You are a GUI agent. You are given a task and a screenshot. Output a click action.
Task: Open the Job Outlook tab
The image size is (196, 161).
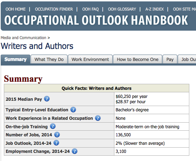tap(187, 59)
